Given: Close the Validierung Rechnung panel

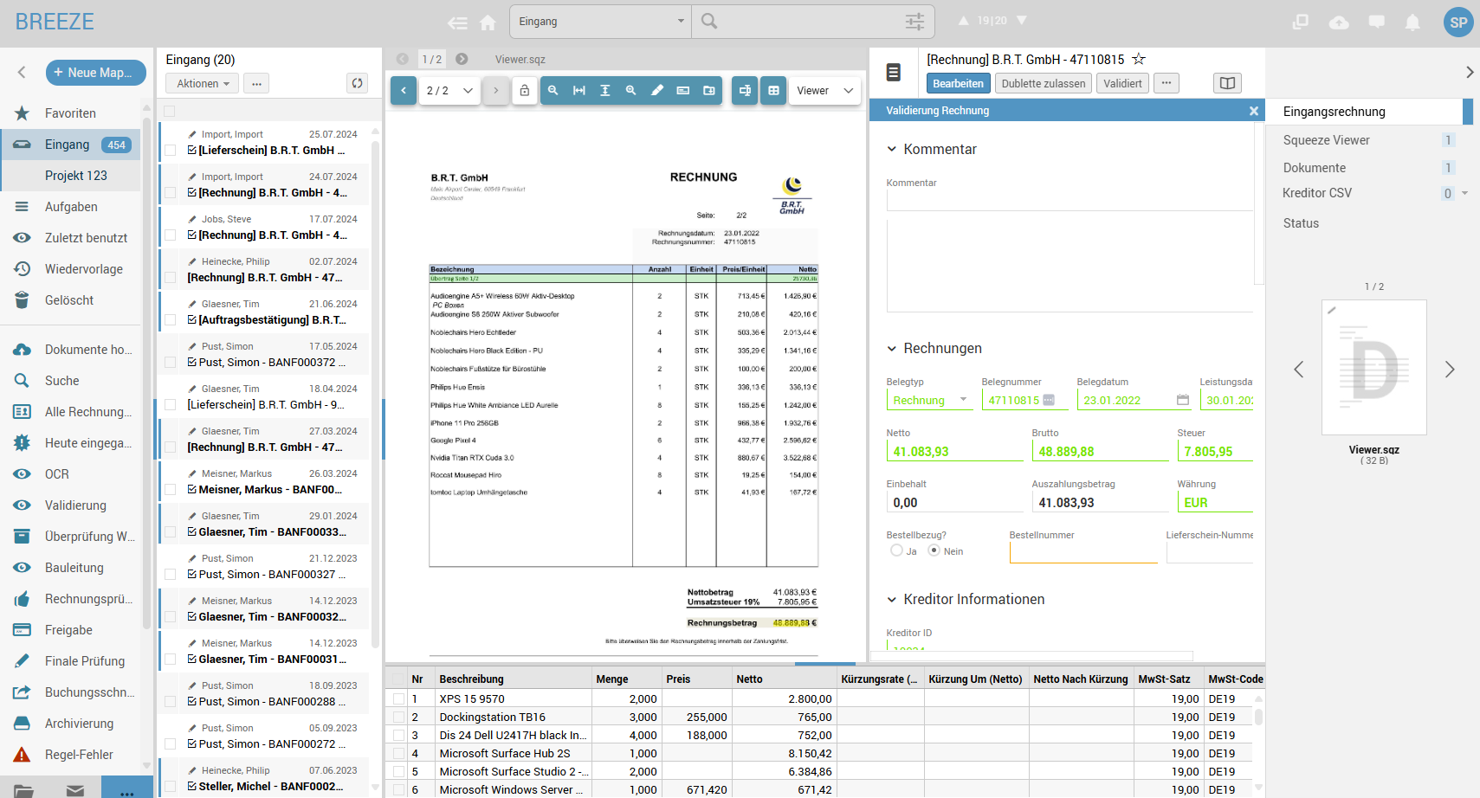Looking at the screenshot, I should 1253,111.
